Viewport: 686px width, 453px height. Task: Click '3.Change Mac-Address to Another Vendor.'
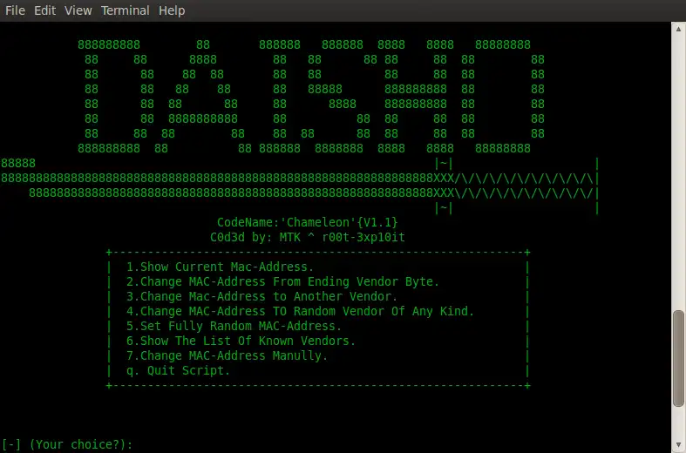[261, 296]
